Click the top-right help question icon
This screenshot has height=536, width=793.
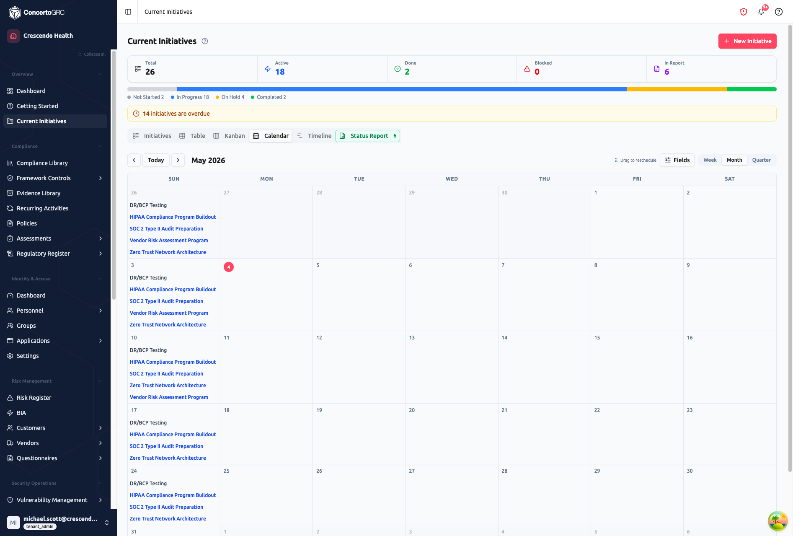[779, 12]
